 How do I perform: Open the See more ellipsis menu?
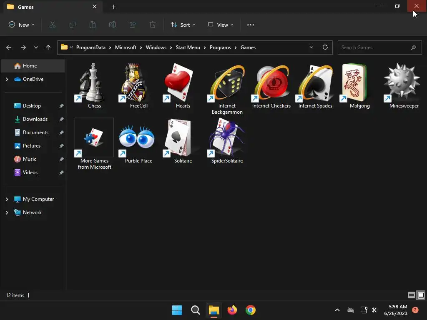[251, 25]
